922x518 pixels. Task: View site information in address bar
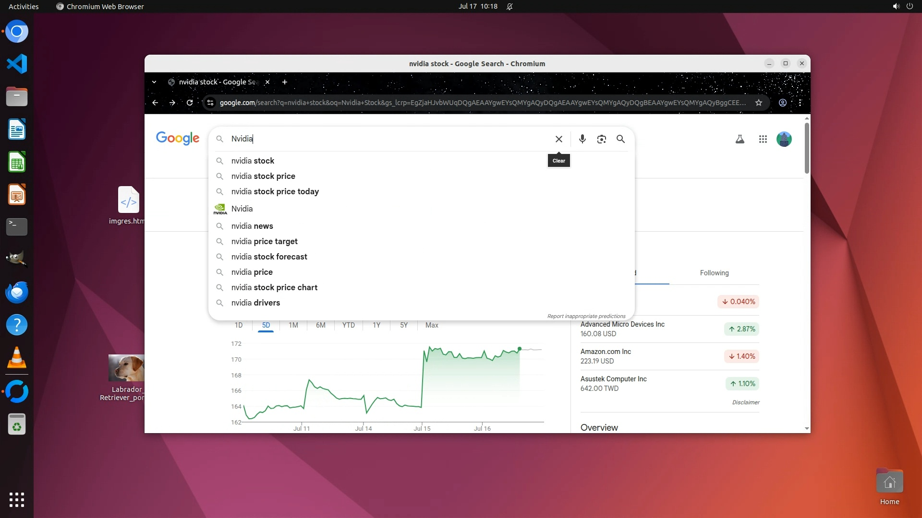pyautogui.click(x=210, y=103)
